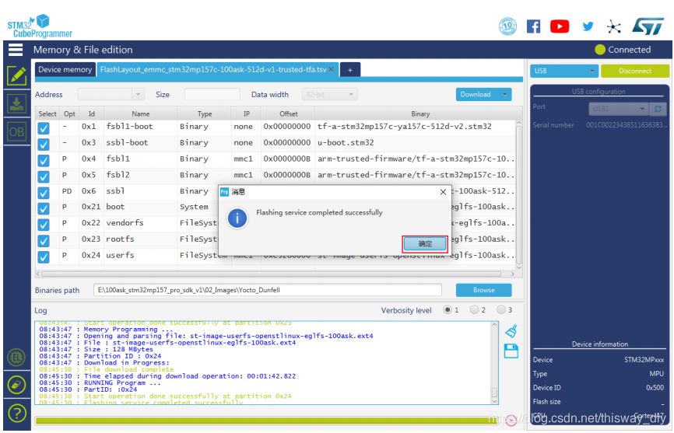Switch to the Device memory tab
The image size is (674, 433).
pos(65,69)
